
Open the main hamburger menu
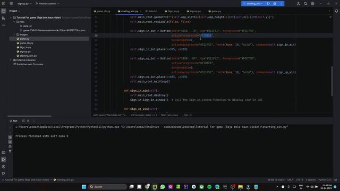coord(11,4)
